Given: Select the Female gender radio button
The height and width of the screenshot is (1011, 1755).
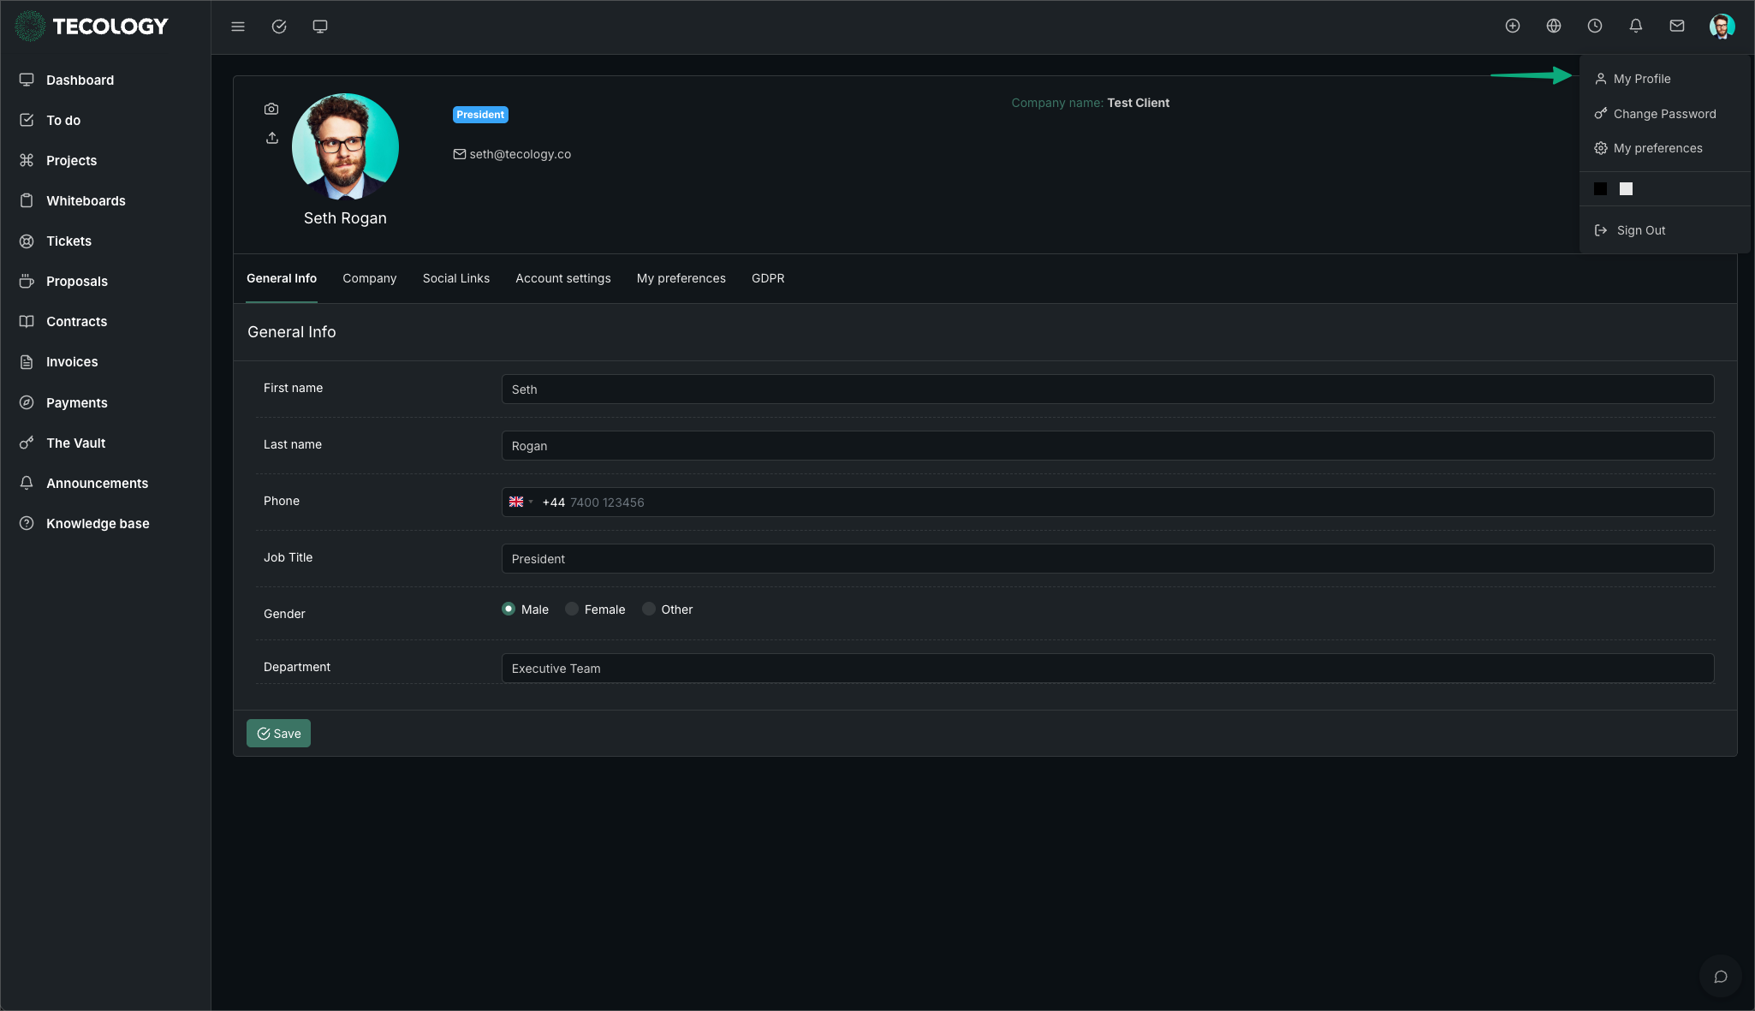Looking at the screenshot, I should 572,609.
